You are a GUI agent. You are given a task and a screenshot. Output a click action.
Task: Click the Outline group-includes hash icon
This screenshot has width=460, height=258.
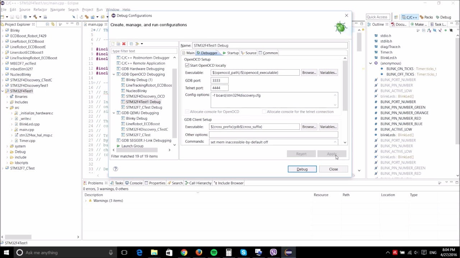tap(451, 30)
